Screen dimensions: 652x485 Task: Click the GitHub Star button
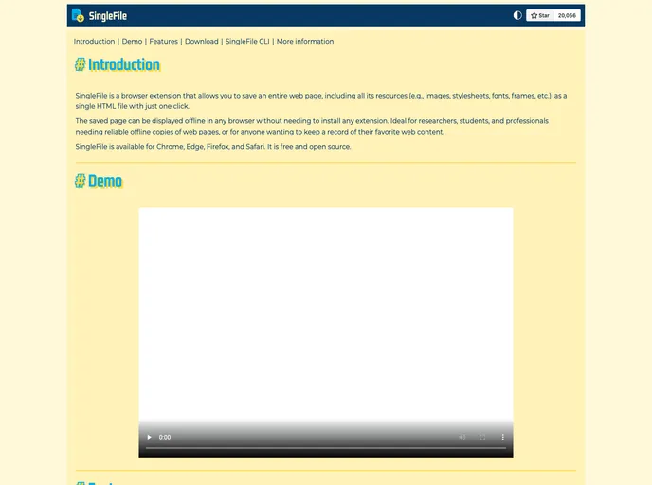click(540, 15)
